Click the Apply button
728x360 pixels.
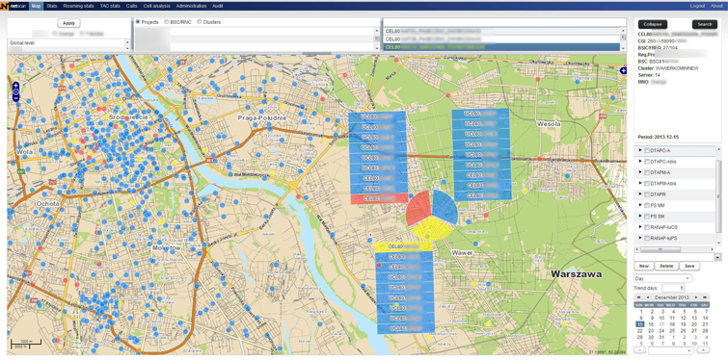[x=68, y=23]
